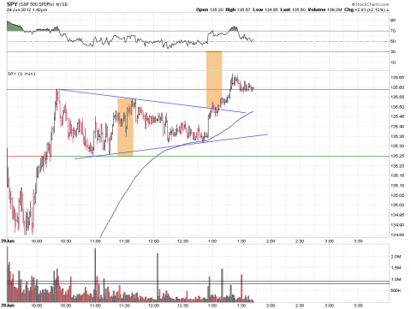Click 10:00 on the price chart time axis

pyautogui.click(x=37, y=241)
